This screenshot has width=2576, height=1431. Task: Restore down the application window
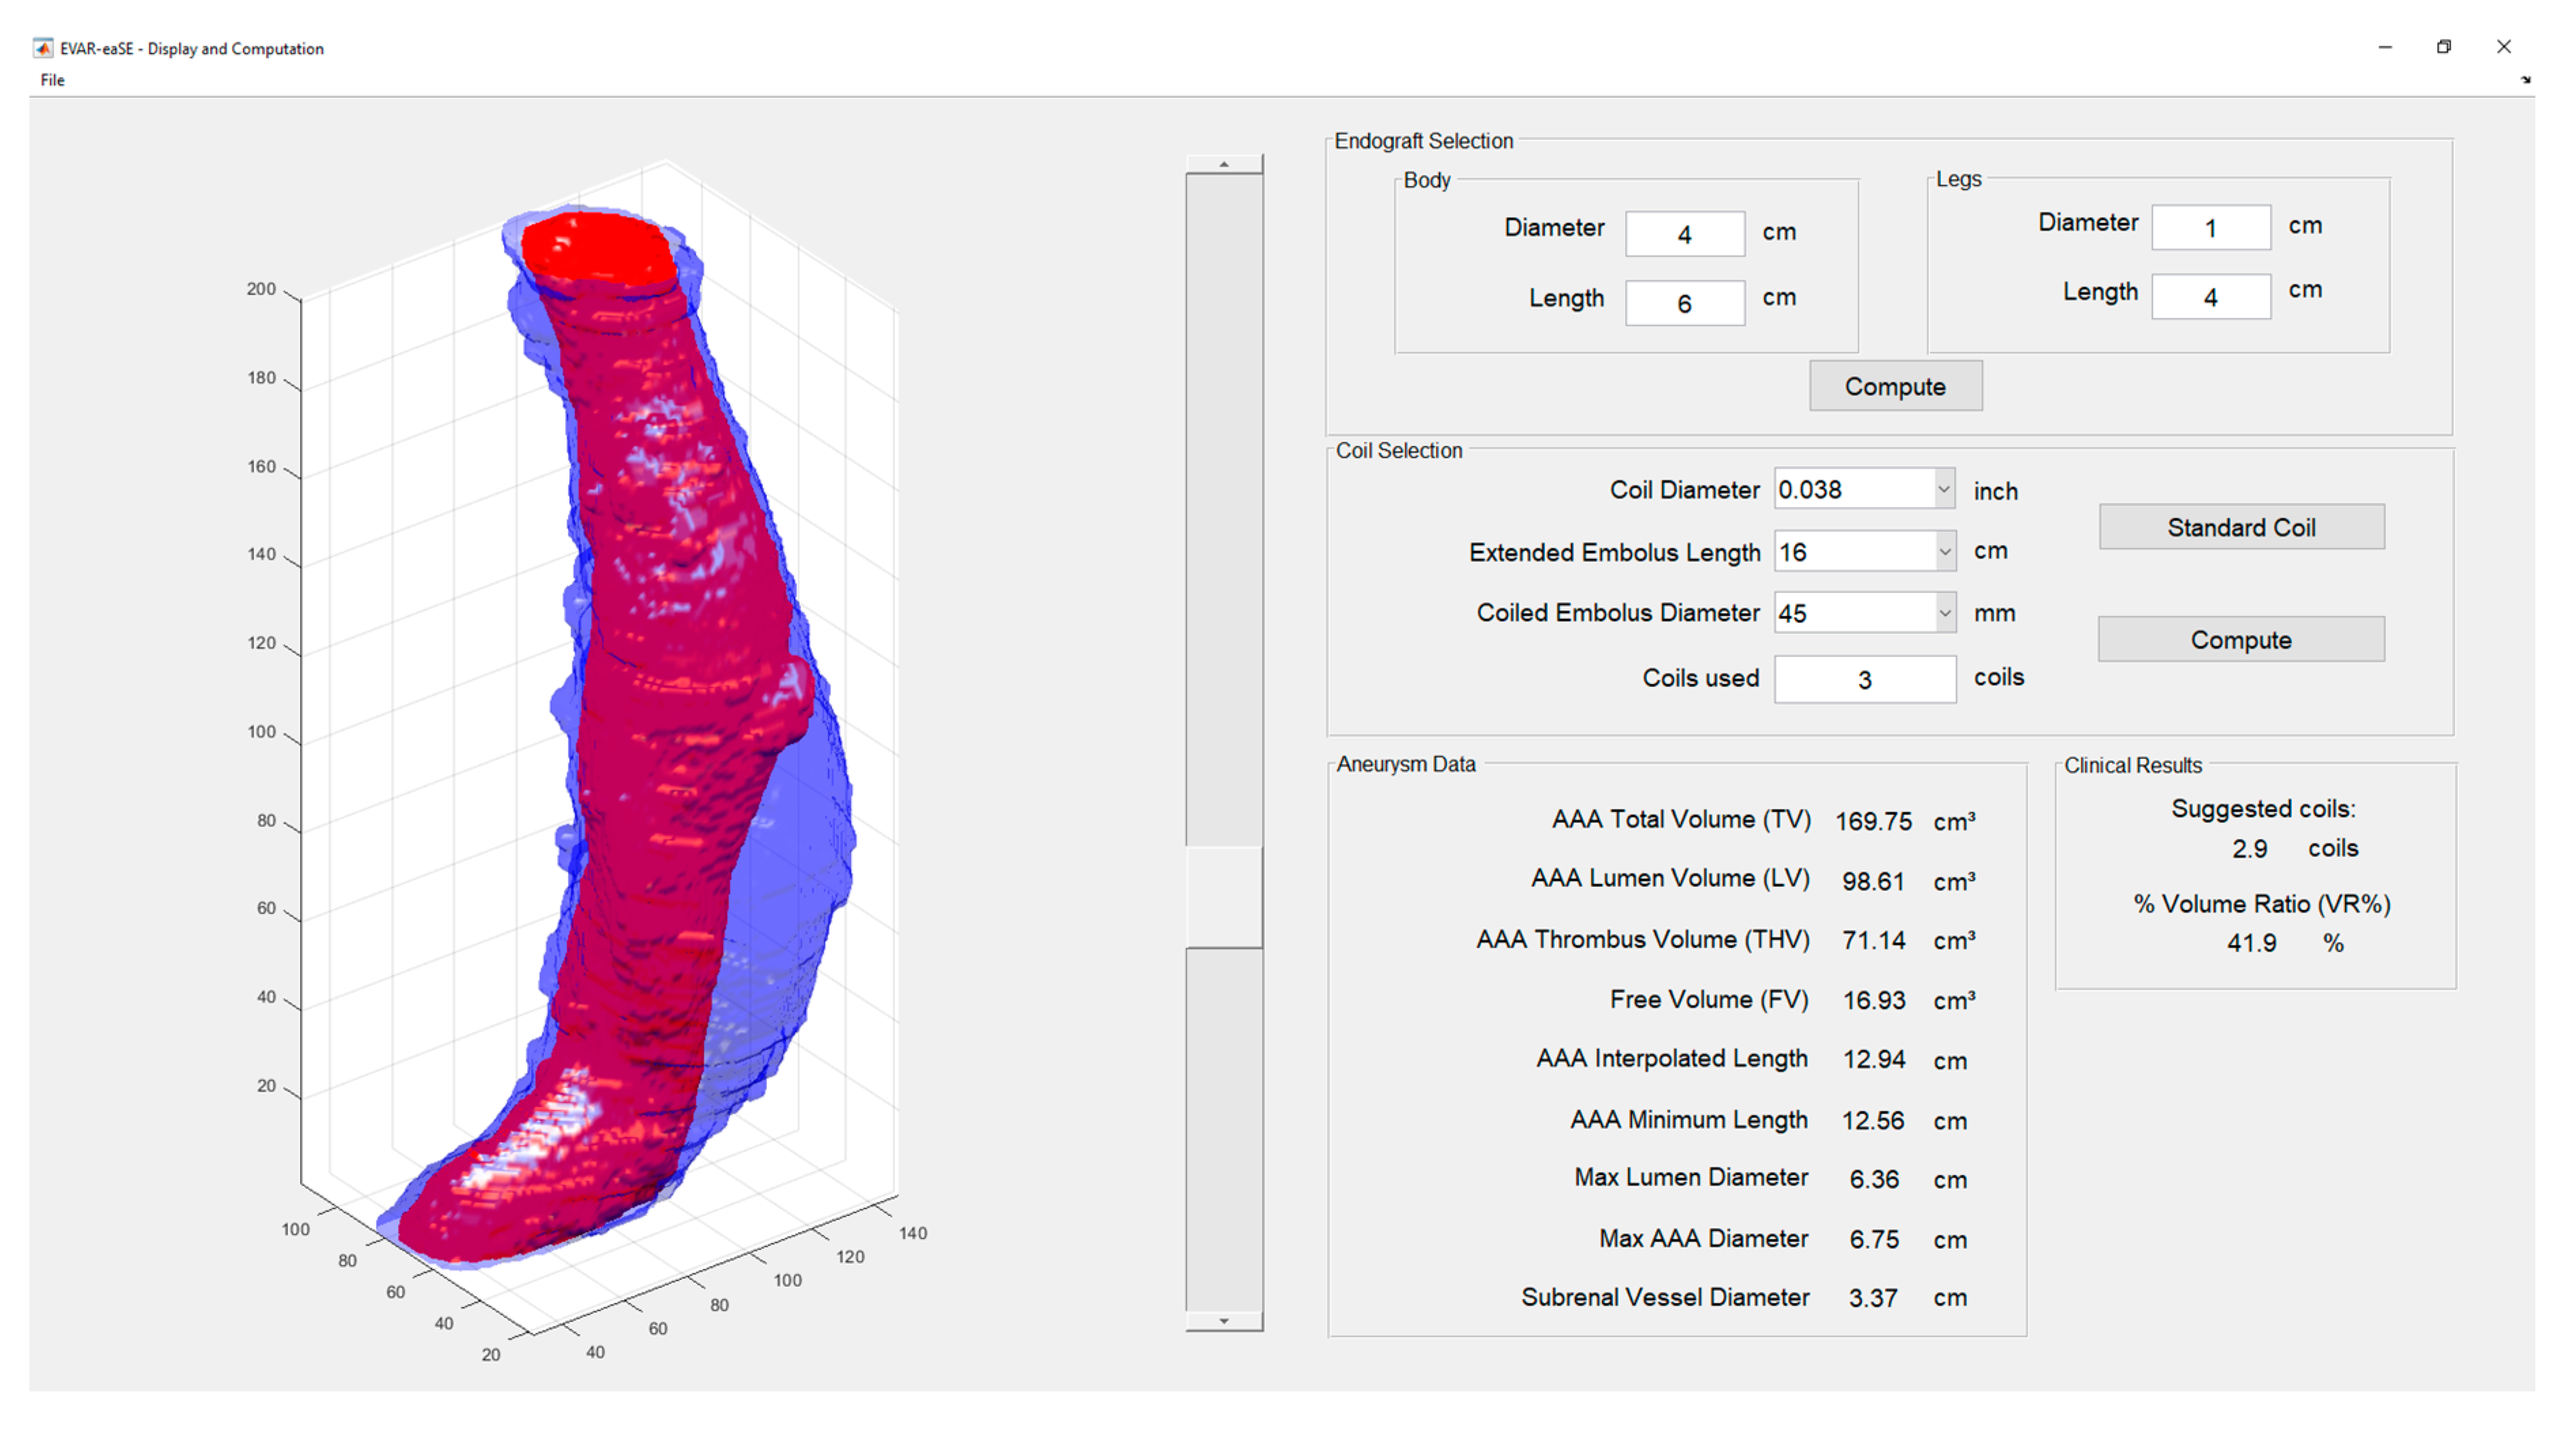pos(2443,47)
